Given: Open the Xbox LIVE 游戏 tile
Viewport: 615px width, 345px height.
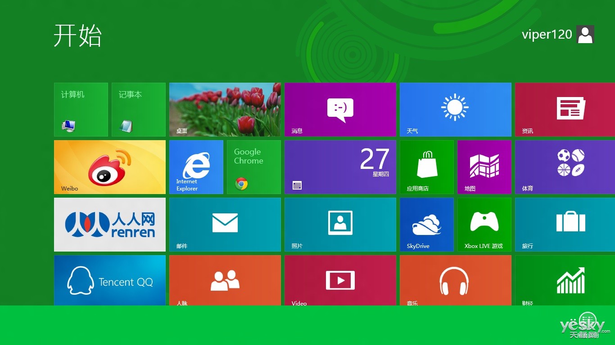Looking at the screenshot, I should tap(484, 225).
